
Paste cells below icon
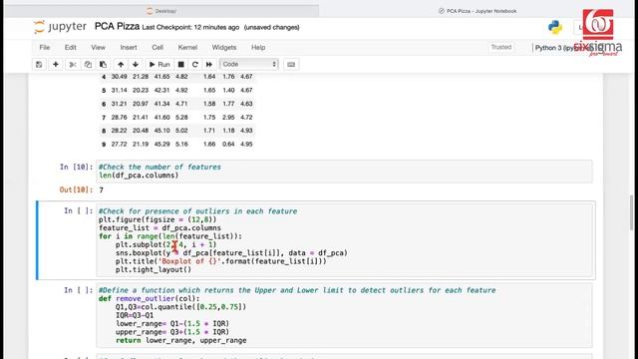pyautogui.click(x=103, y=64)
